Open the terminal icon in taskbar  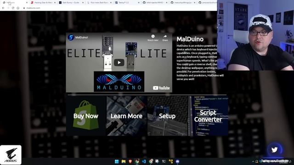pos(164,161)
